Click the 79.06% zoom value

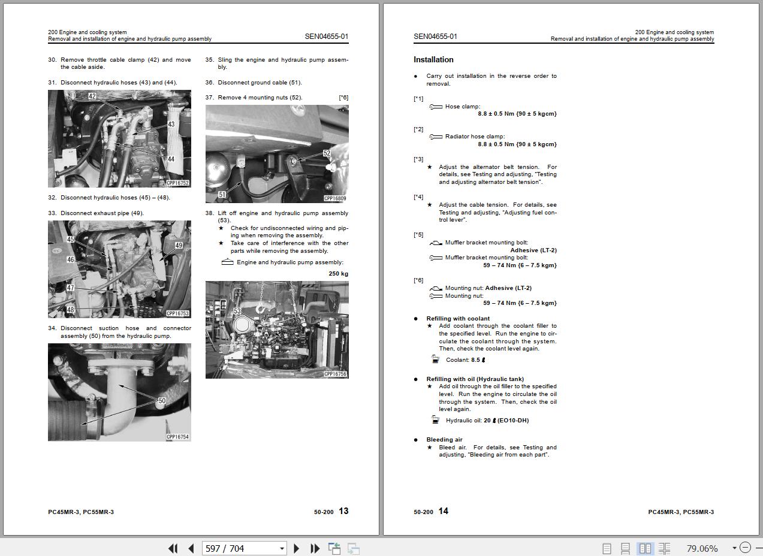point(702,548)
